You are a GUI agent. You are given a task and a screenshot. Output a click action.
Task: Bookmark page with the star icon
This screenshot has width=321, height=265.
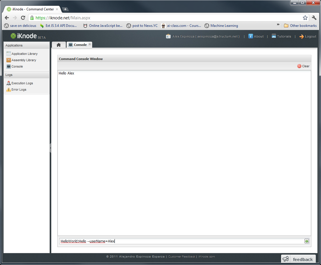click(x=305, y=18)
